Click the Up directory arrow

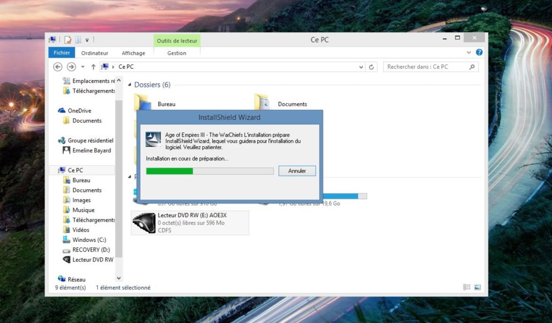point(93,67)
